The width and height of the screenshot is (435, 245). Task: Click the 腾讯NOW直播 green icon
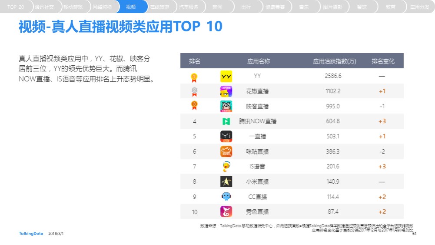(226, 121)
